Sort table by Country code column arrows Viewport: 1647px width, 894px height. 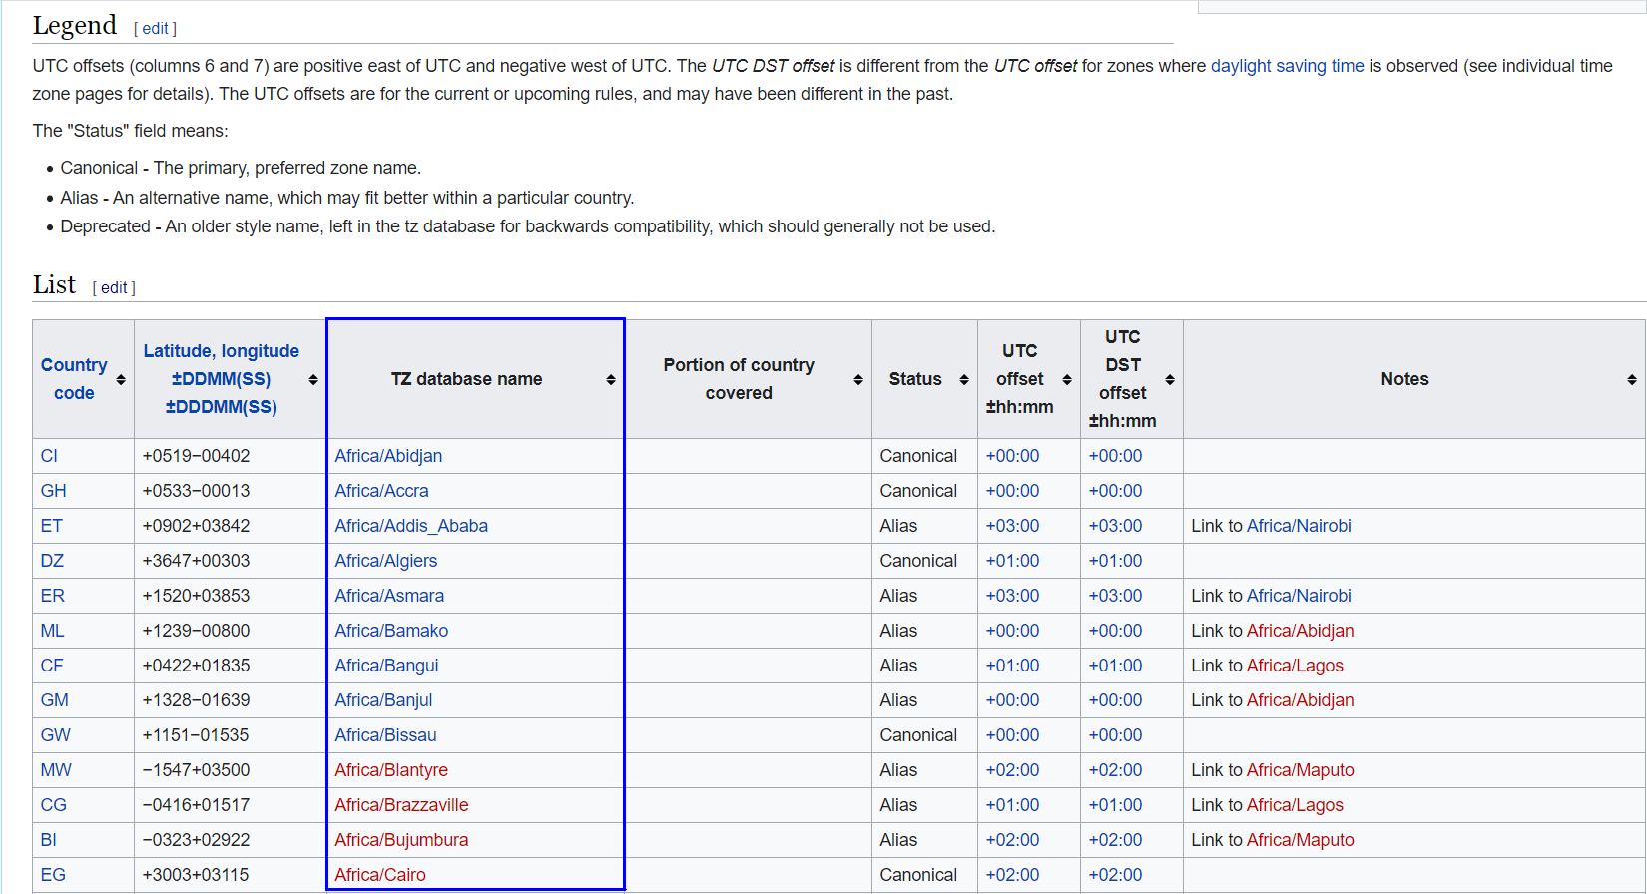pyautogui.click(x=121, y=380)
